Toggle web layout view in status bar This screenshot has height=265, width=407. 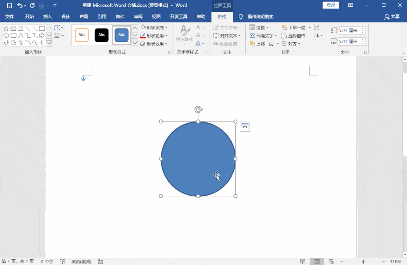tap(331, 262)
